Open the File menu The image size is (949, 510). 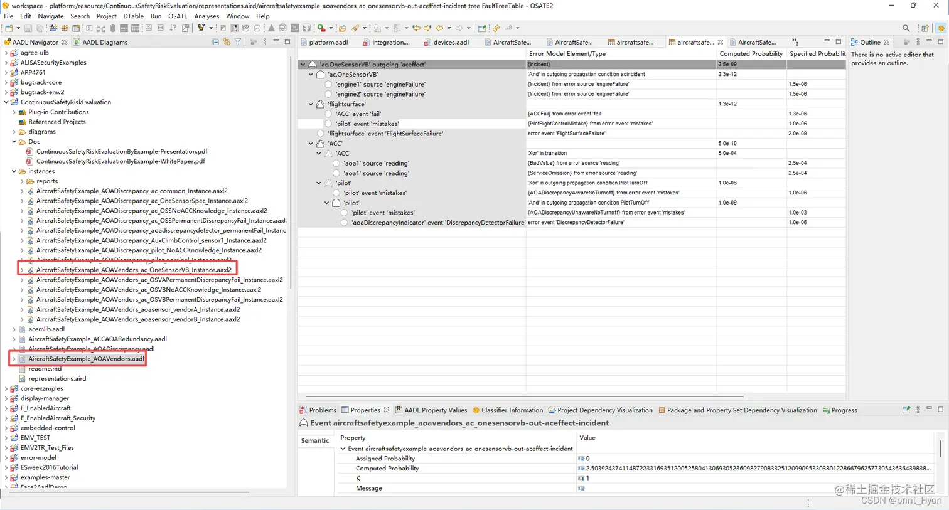pos(9,16)
